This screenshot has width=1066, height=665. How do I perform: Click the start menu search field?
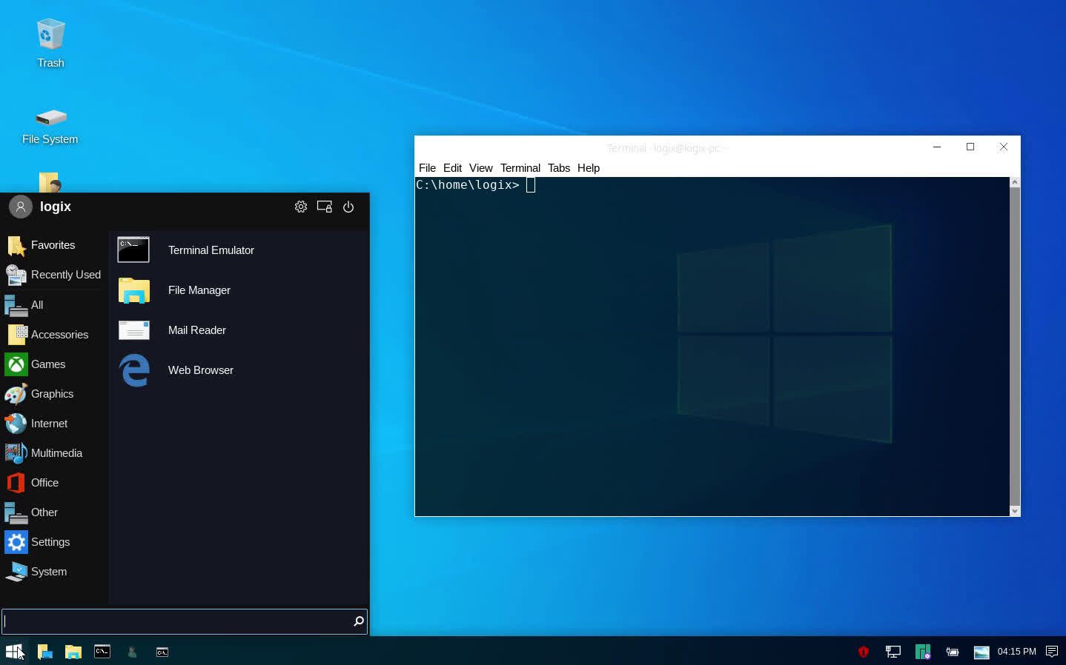coord(176,621)
